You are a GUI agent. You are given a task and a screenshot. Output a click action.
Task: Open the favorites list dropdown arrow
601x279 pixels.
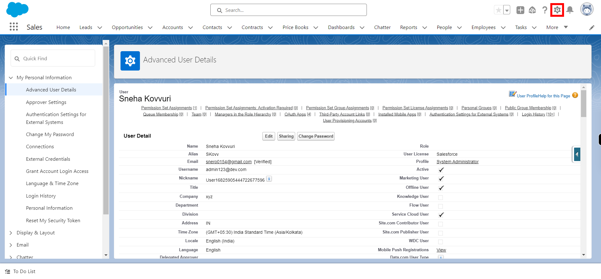(x=507, y=10)
